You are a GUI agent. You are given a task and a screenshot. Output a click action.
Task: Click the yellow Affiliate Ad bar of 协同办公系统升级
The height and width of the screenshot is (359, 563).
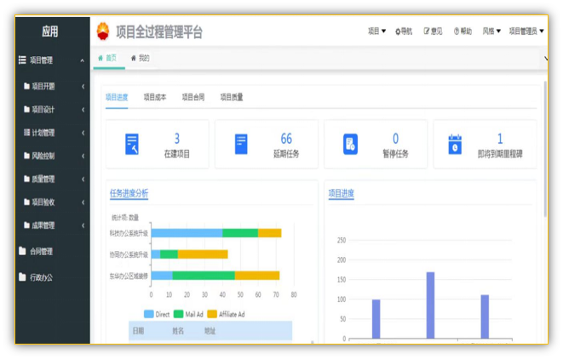(203, 254)
